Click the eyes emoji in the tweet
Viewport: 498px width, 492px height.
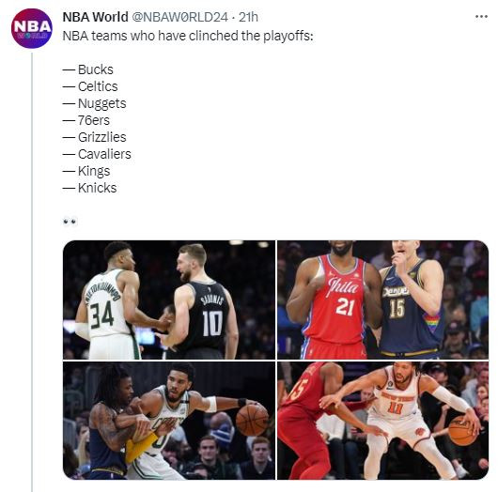pos(70,222)
